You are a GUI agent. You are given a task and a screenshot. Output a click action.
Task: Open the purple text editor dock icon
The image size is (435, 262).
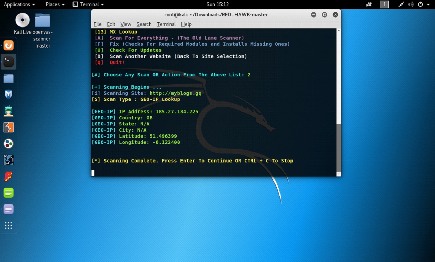coord(8,209)
